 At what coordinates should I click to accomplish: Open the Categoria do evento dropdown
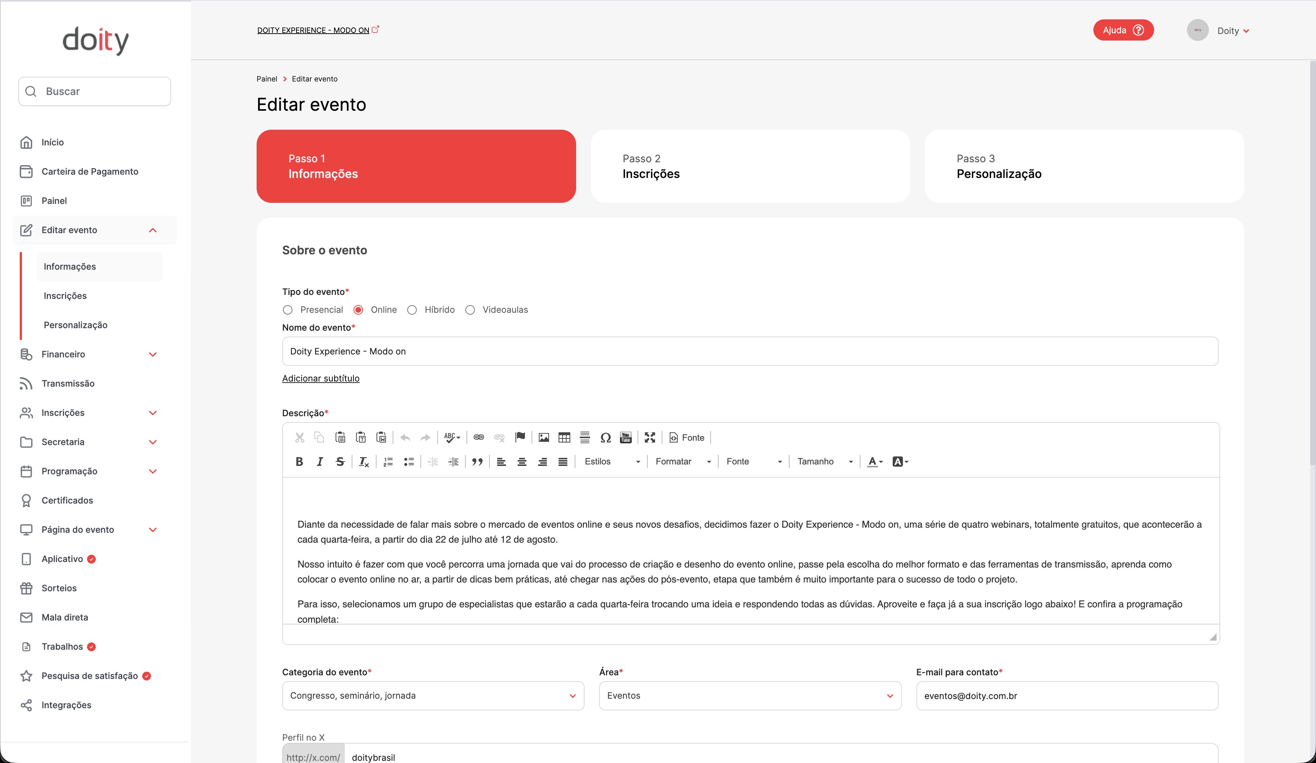coord(433,696)
